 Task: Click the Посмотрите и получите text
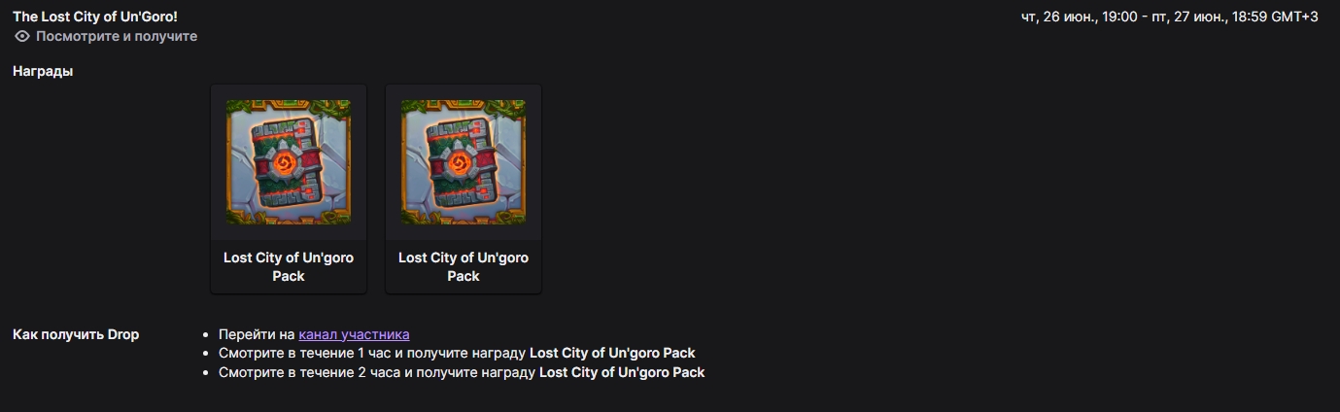(x=117, y=36)
